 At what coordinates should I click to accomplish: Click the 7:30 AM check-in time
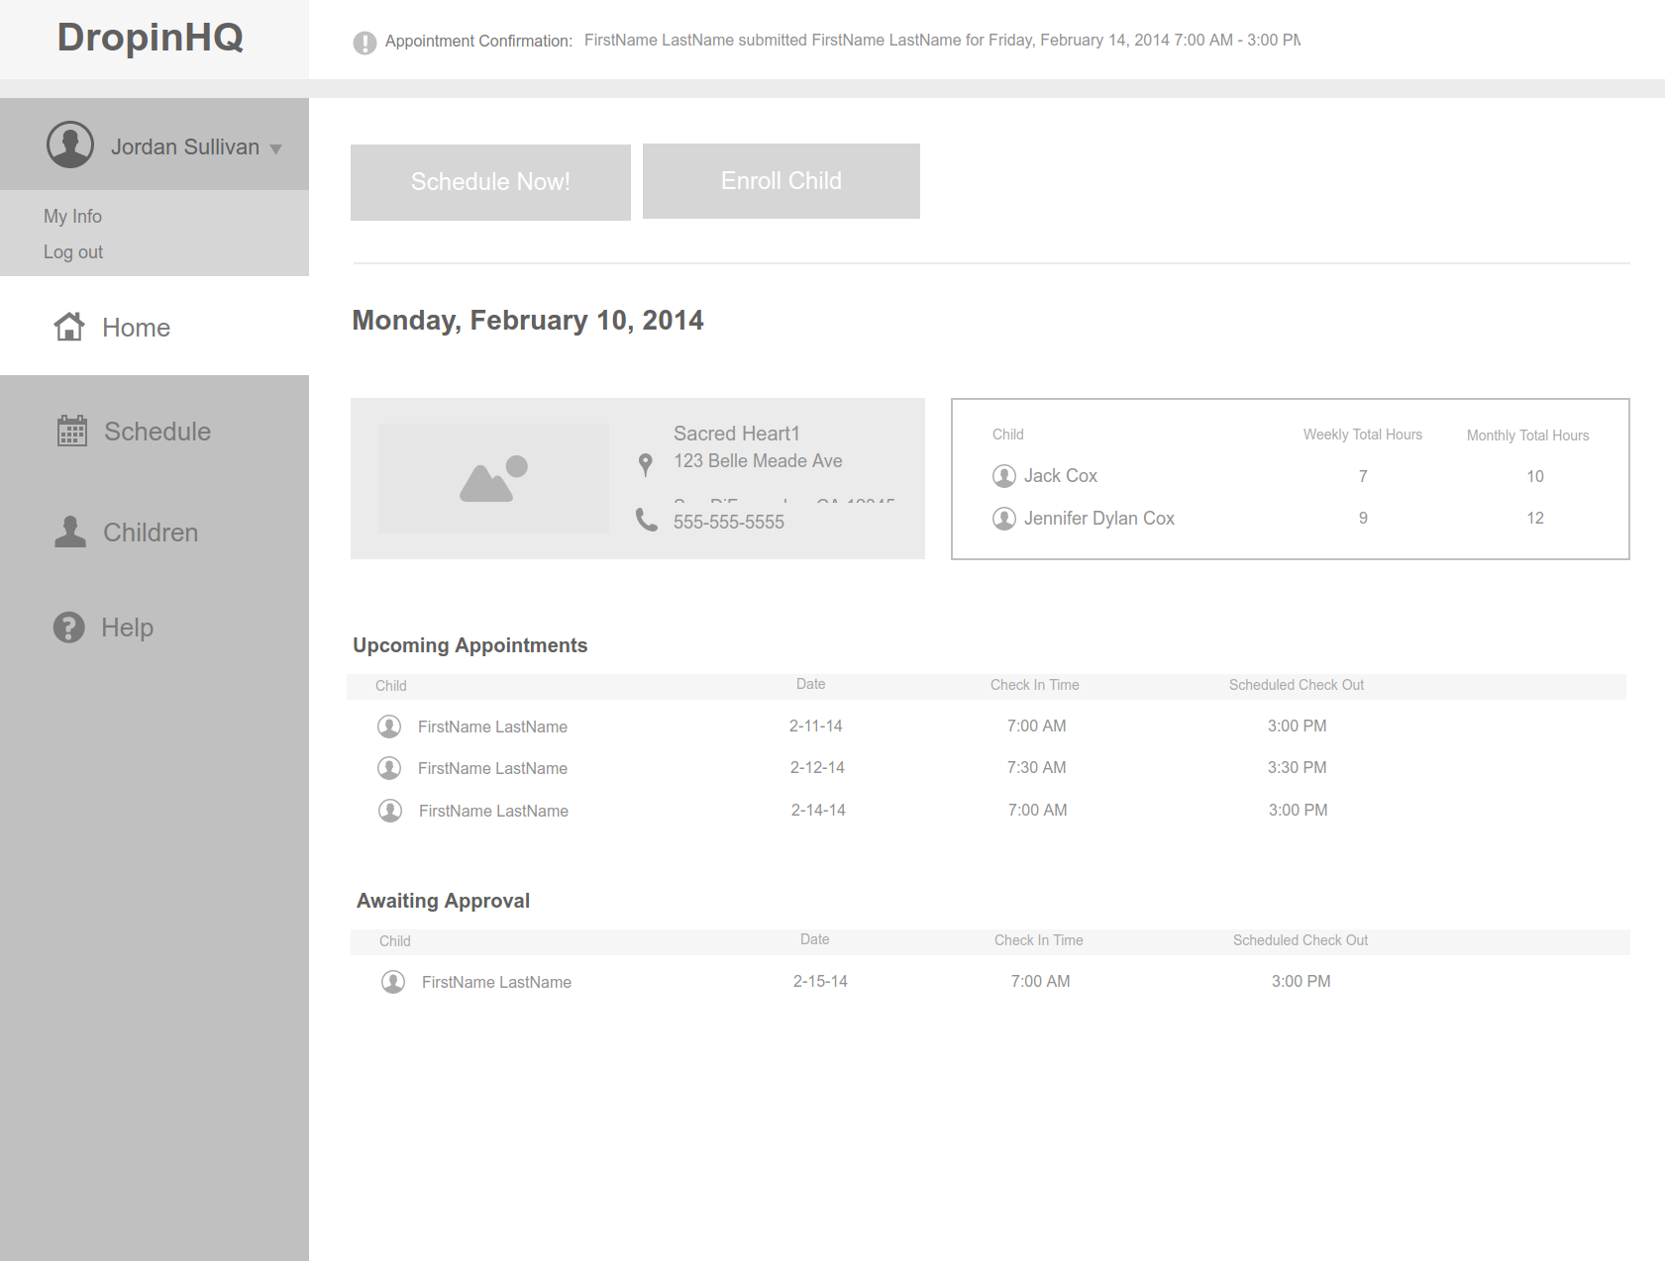pyautogui.click(x=1037, y=767)
